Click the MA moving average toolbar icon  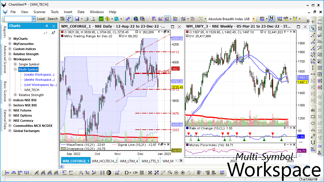(193, 19)
